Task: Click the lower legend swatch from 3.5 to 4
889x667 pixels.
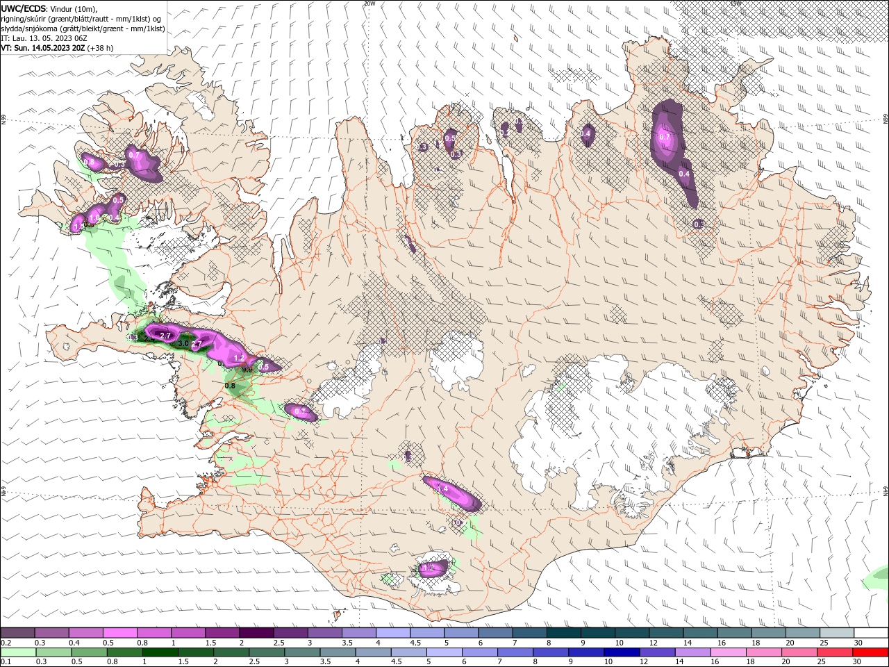Action: point(338,652)
